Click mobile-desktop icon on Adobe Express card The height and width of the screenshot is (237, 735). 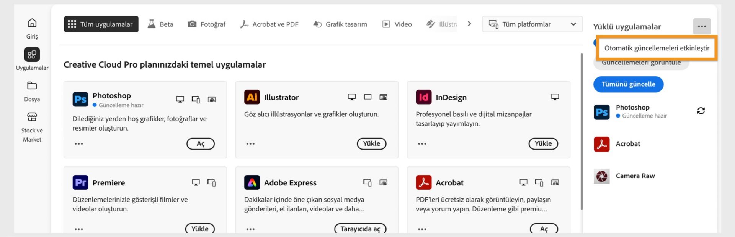[367, 182]
